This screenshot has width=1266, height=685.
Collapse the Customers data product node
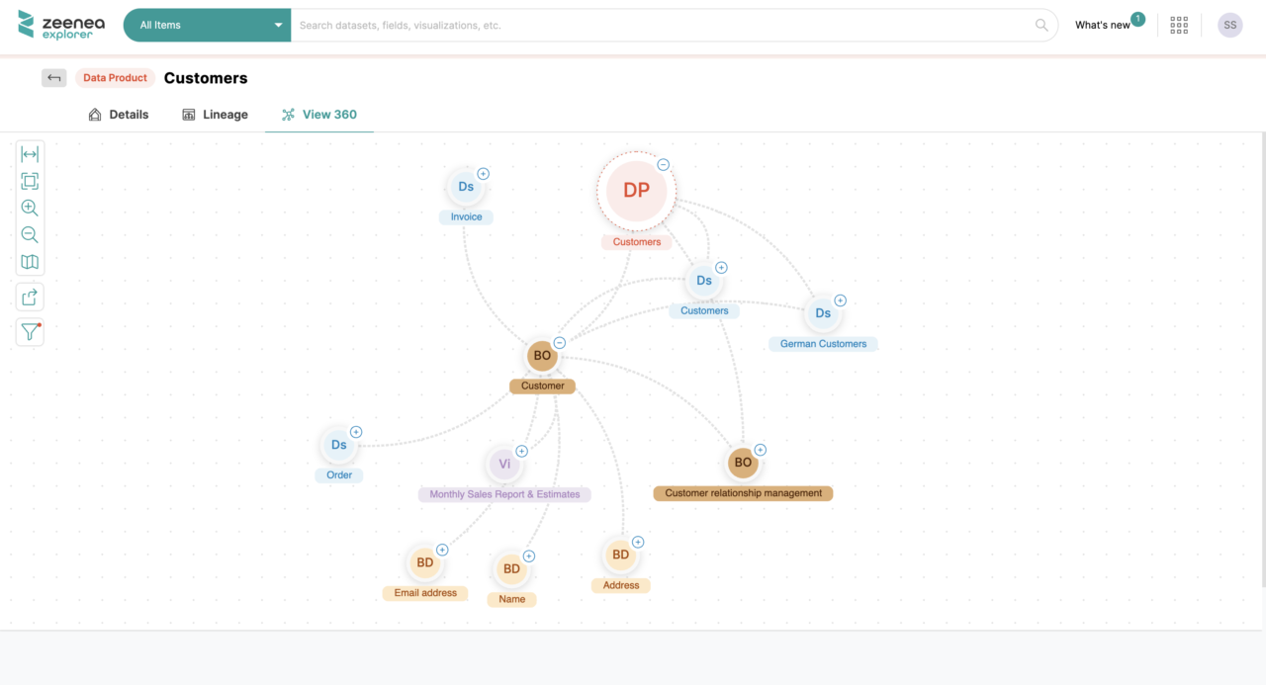pos(663,164)
